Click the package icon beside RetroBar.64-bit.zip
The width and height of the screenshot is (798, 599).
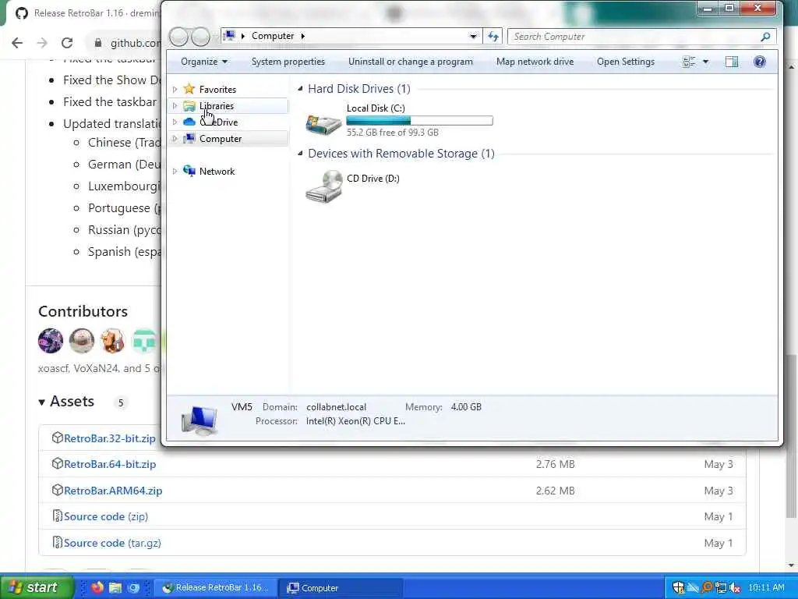[57, 463]
